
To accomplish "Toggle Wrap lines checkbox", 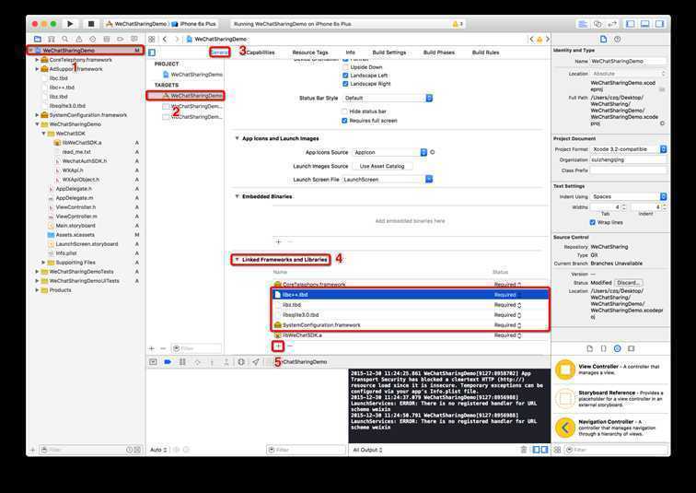I will [593, 222].
